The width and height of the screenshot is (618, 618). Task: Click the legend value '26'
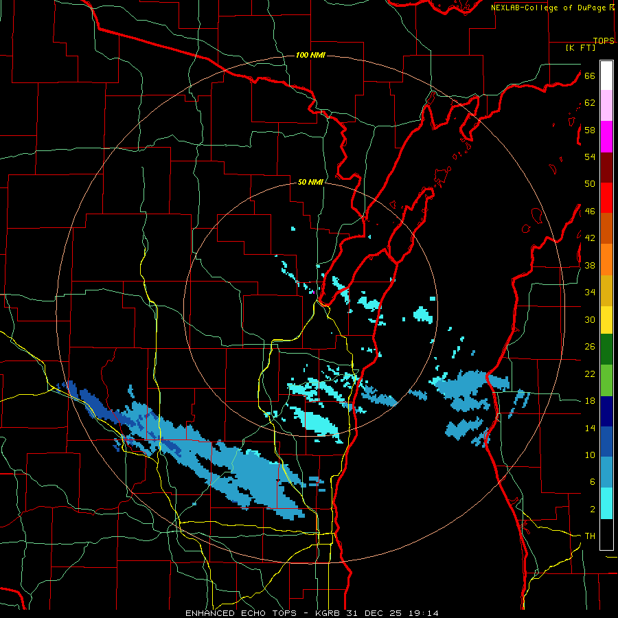point(590,347)
